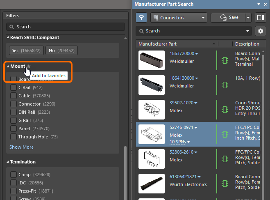270x200 pixels.
Task: Toggle the side details panel icon
Action: pyautogui.click(x=260, y=17)
